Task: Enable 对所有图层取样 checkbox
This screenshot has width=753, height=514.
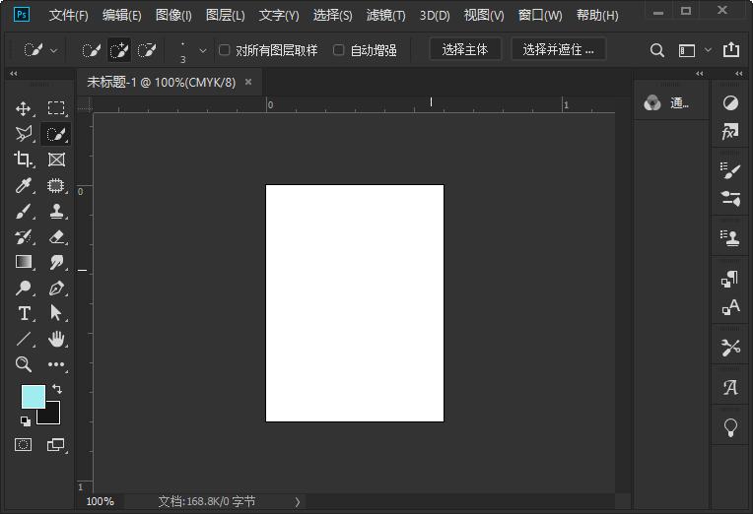Action: click(225, 50)
